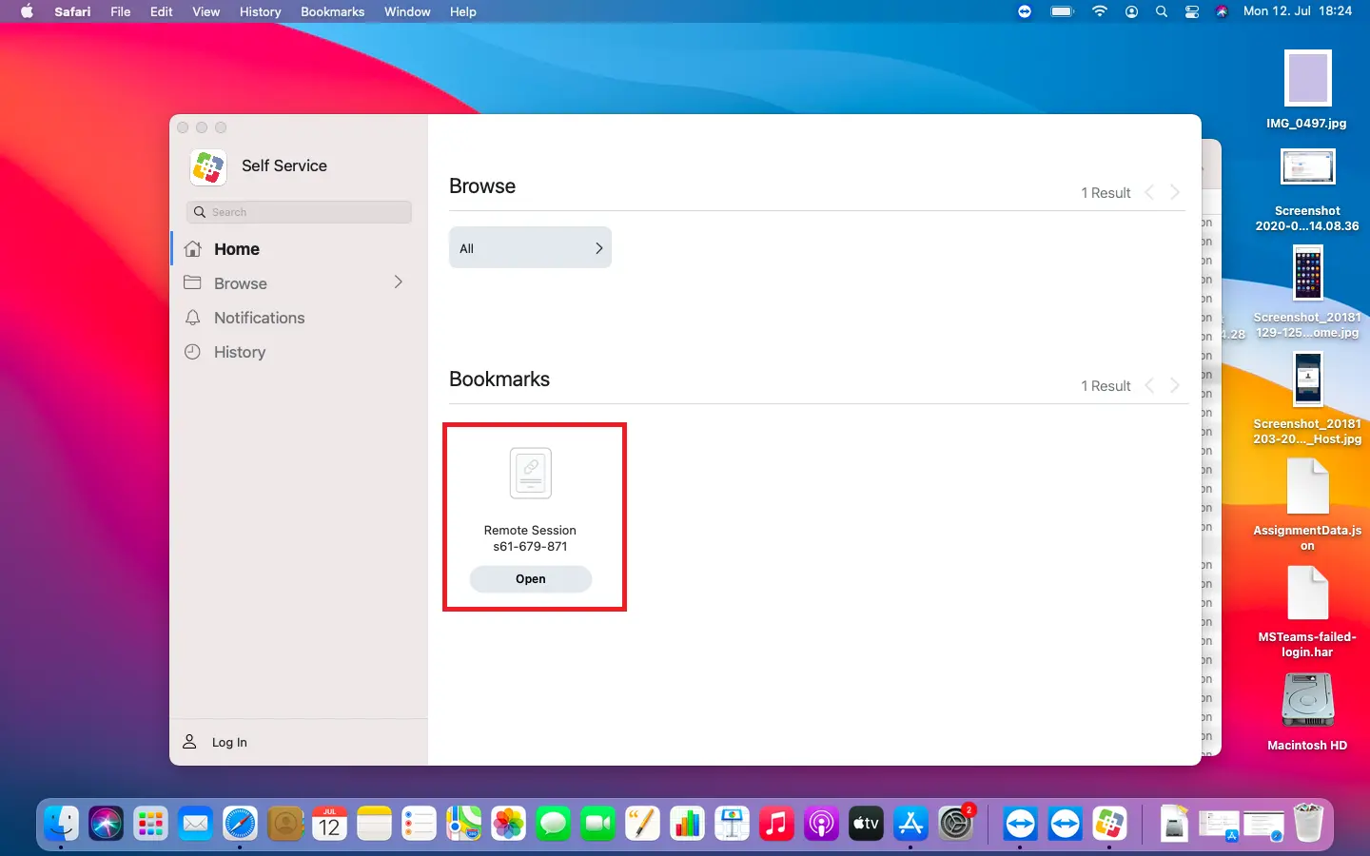Expand the Browse sidebar chevron
The width and height of the screenshot is (1370, 856).
tap(399, 282)
